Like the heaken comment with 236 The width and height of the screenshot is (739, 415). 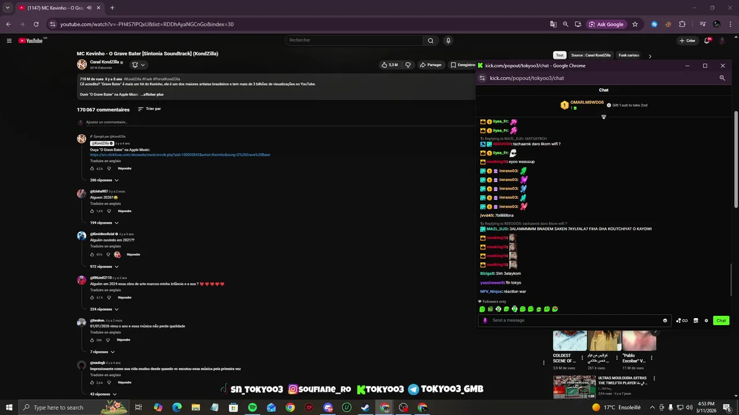[x=92, y=340]
